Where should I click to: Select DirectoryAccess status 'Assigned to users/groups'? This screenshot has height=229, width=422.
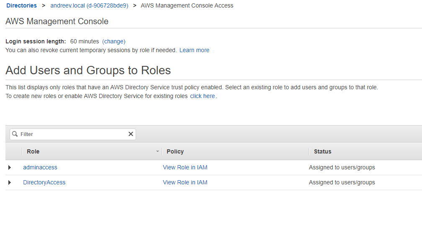(342, 182)
